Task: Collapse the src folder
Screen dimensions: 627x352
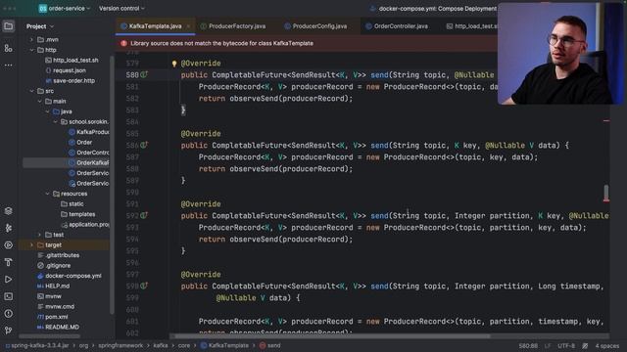Action: [31, 91]
